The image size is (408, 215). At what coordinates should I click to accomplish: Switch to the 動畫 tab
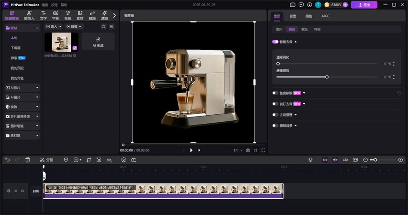pos(293,16)
